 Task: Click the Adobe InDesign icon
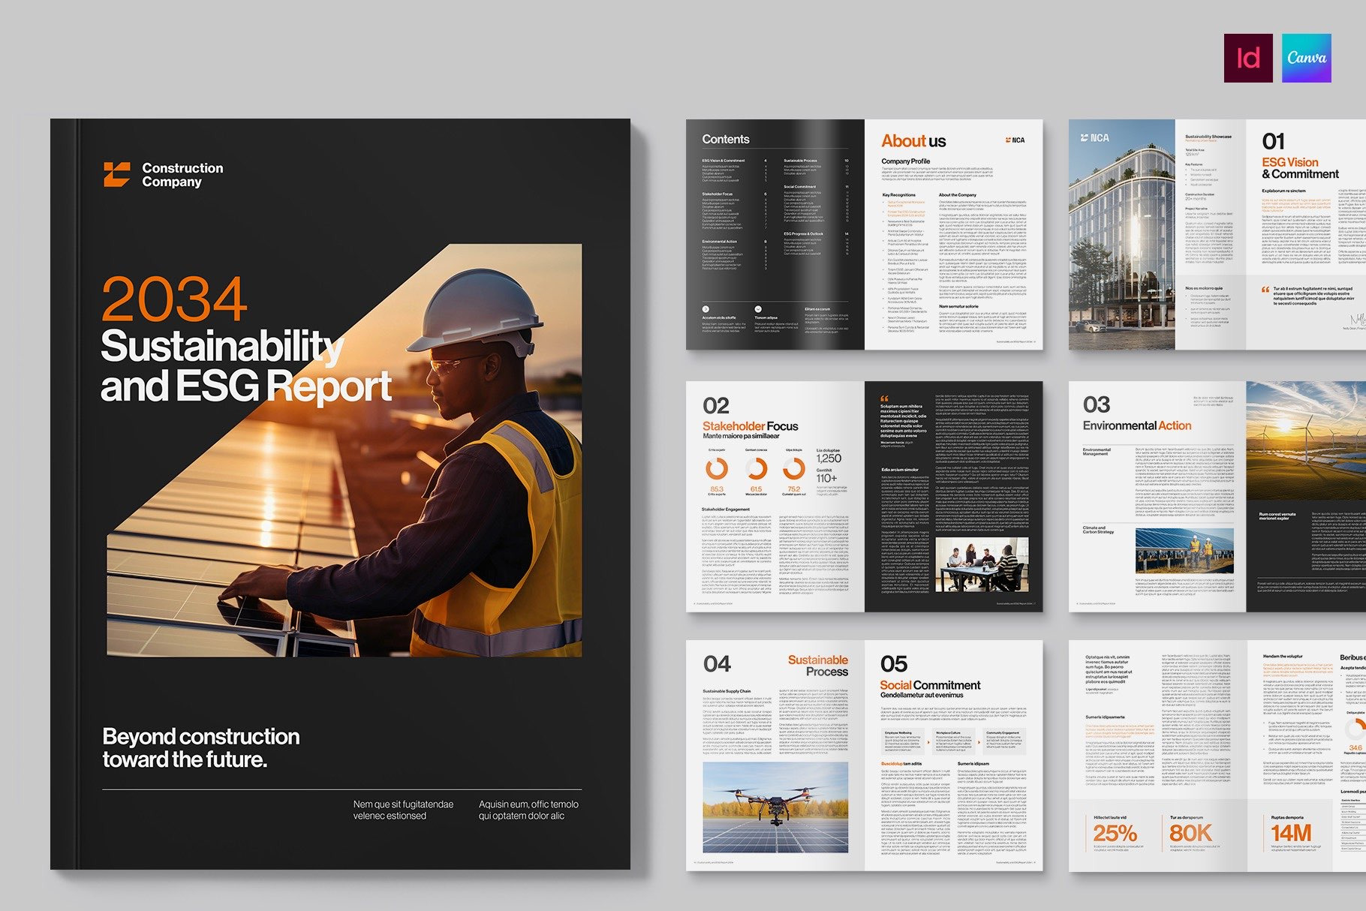click(x=1247, y=58)
